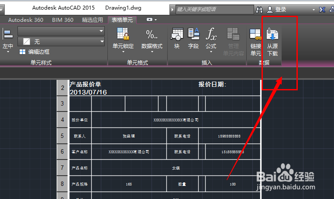
Task: Click the 报价单位 cell
Action: click(x=79, y=120)
